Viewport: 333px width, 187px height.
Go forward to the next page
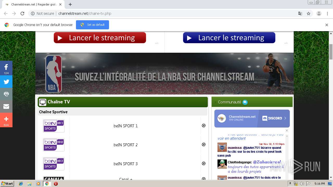pos(14,14)
